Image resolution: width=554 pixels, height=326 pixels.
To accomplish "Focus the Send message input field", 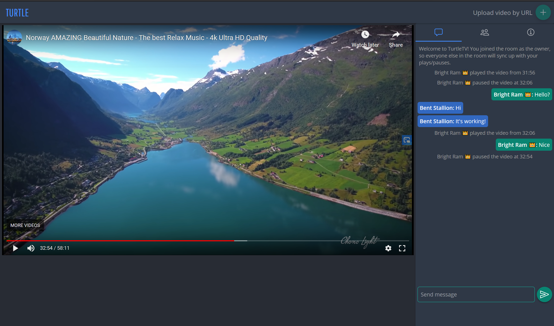I will 476,294.
